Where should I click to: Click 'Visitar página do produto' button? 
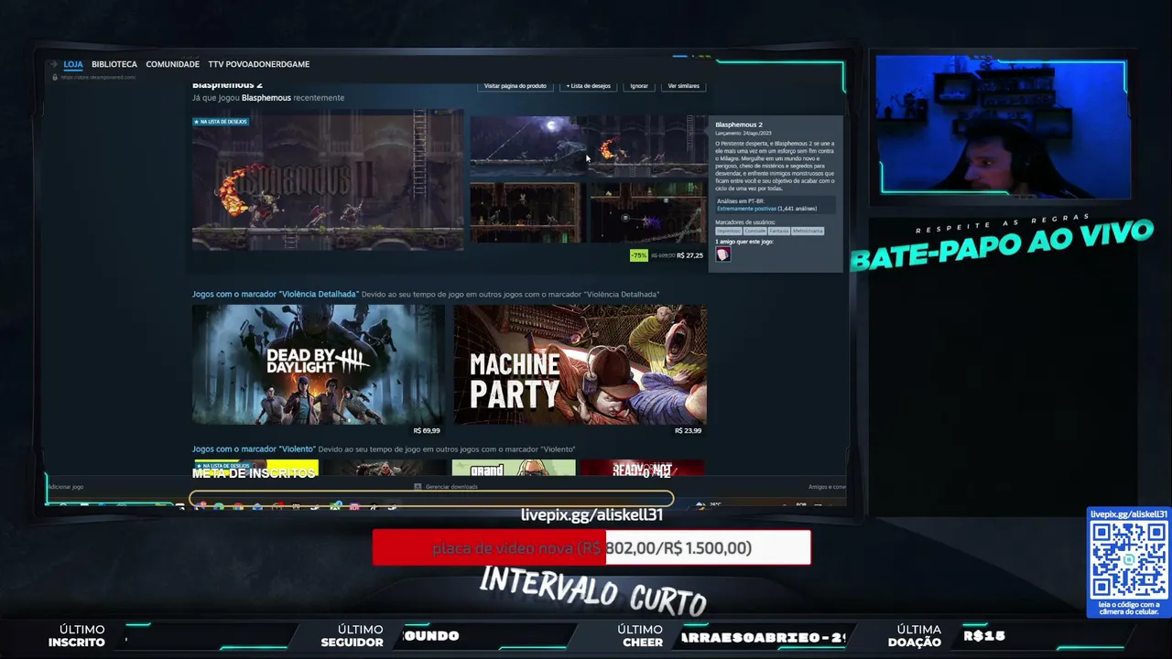coord(515,86)
